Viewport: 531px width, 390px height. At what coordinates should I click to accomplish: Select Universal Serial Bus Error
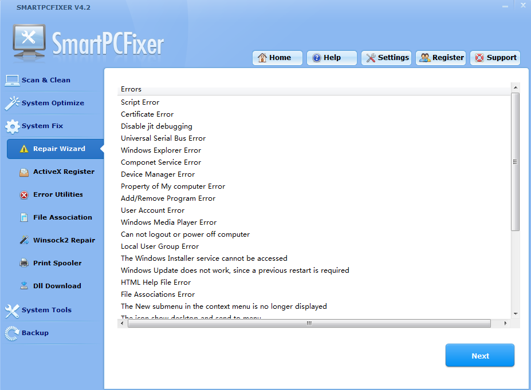click(163, 138)
